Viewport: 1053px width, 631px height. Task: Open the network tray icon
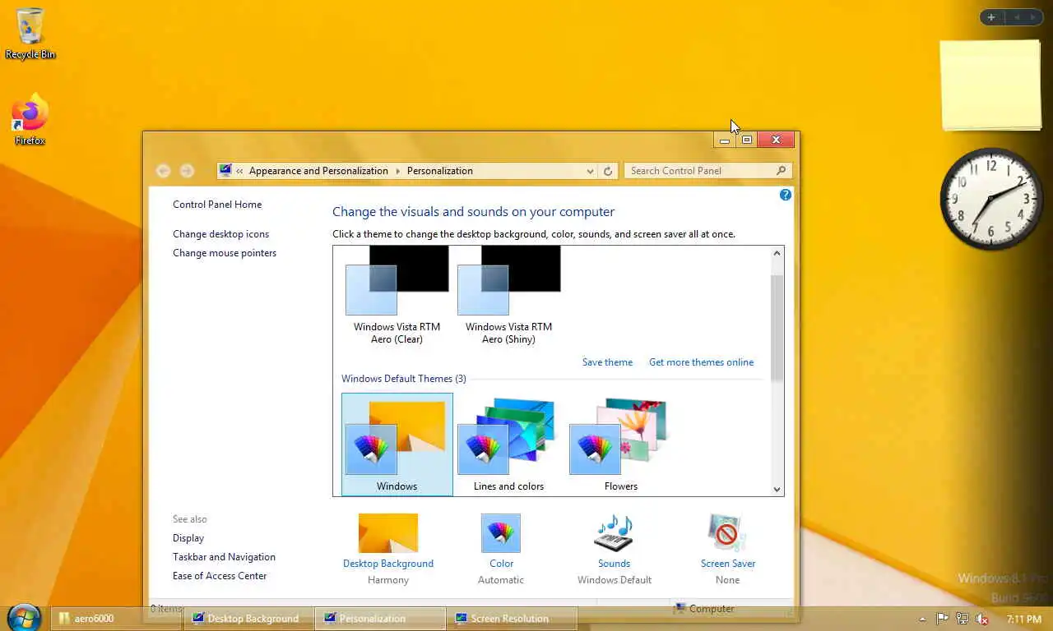point(962,619)
